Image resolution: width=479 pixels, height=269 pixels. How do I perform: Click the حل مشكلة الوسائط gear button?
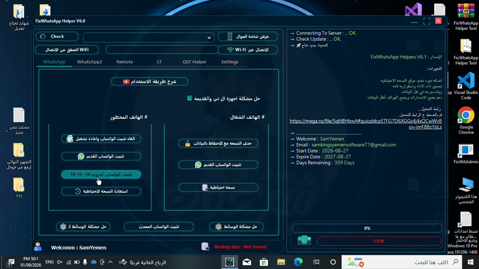[x=236, y=227]
